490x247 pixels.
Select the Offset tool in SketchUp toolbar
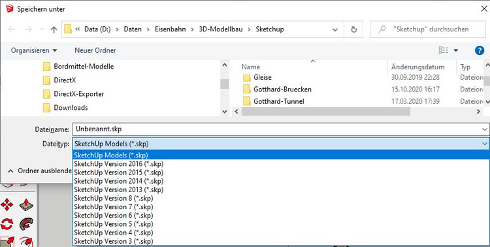point(26,241)
